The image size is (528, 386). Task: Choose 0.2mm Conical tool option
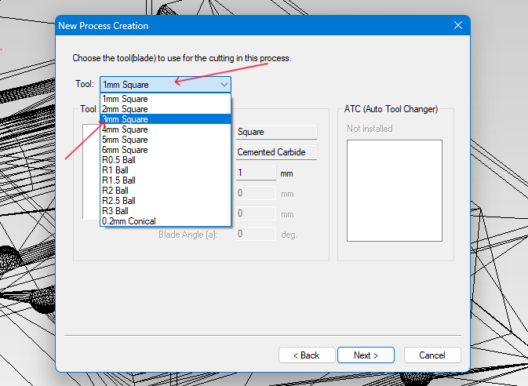(166, 221)
